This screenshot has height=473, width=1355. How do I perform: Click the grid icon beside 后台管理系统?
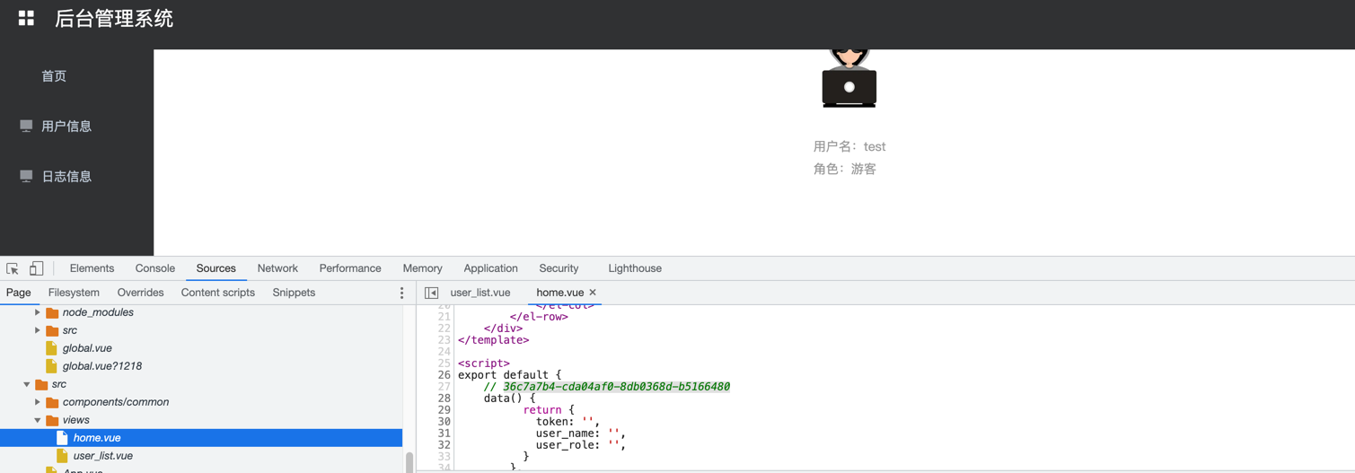click(26, 18)
